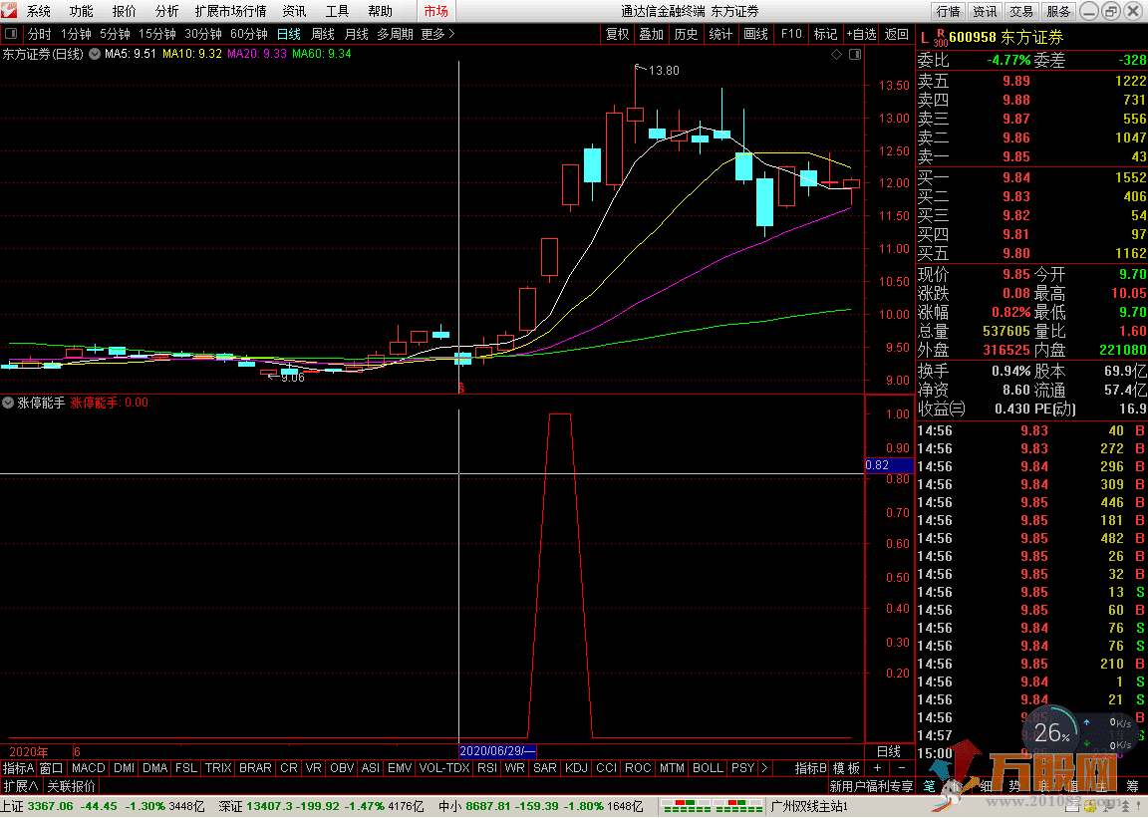This screenshot has height=818, width=1148.
Task: Open dropdown beside 涨停能手 indicator name
Action: coord(8,403)
